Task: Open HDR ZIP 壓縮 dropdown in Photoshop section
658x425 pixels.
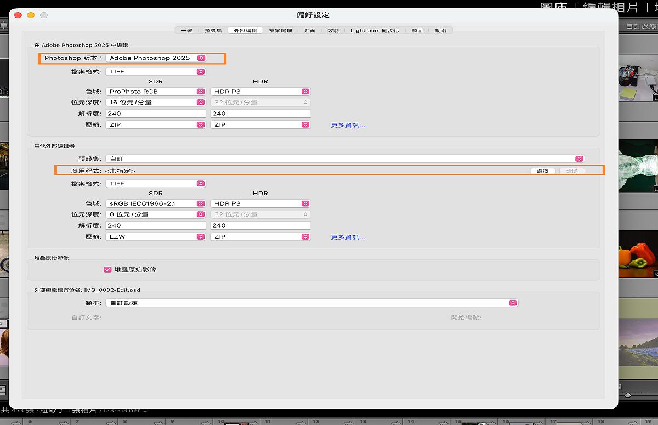Action: pyautogui.click(x=260, y=124)
